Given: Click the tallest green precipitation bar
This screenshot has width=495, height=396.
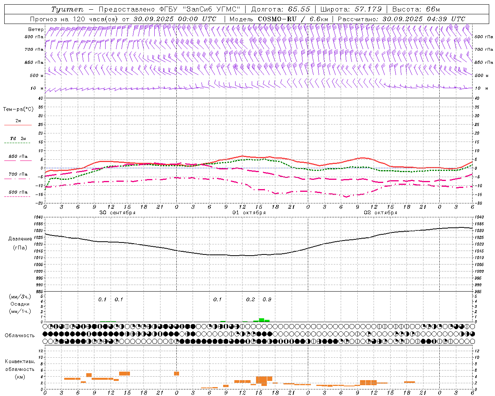Looking at the screenshot, I should (261, 320).
